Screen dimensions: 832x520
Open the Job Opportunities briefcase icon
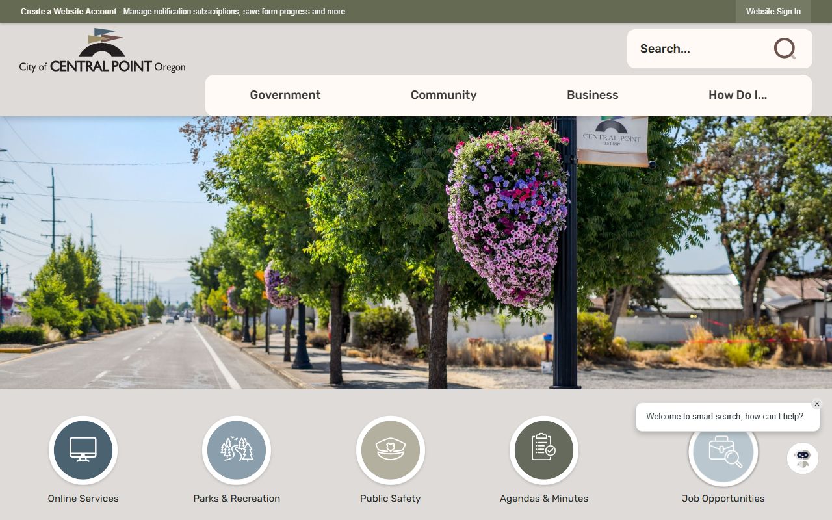click(723, 451)
